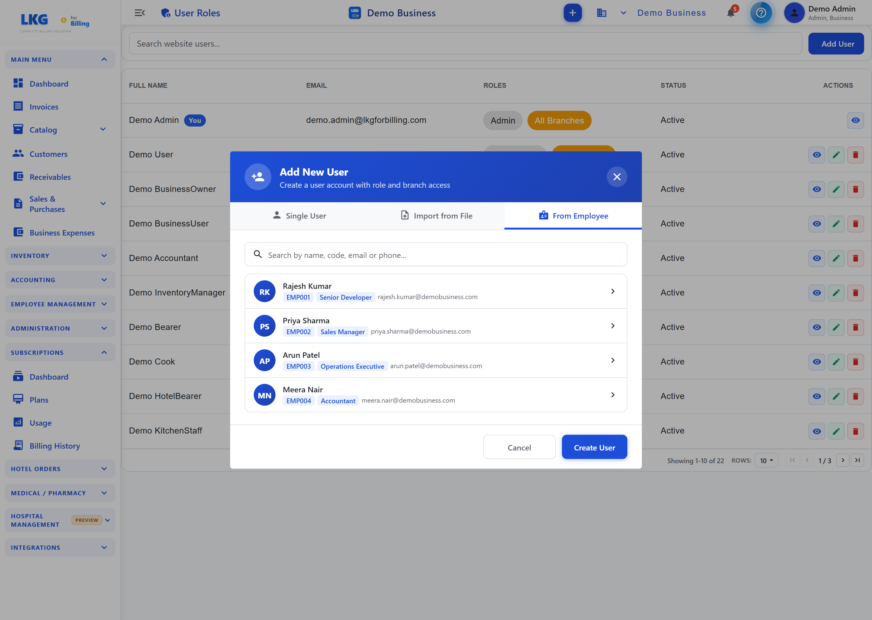Select employee Priya Sharma

tap(436, 326)
